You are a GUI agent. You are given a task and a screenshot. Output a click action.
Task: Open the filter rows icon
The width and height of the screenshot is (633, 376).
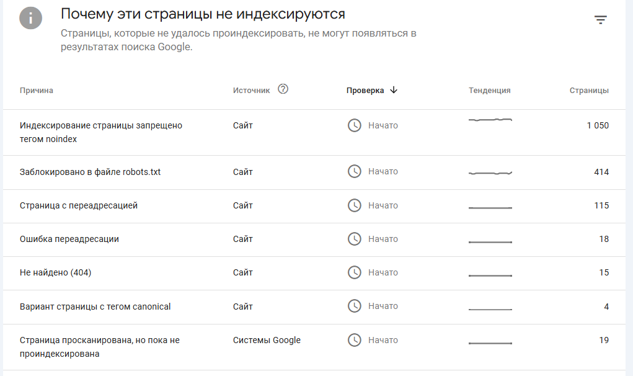click(600, 20)
